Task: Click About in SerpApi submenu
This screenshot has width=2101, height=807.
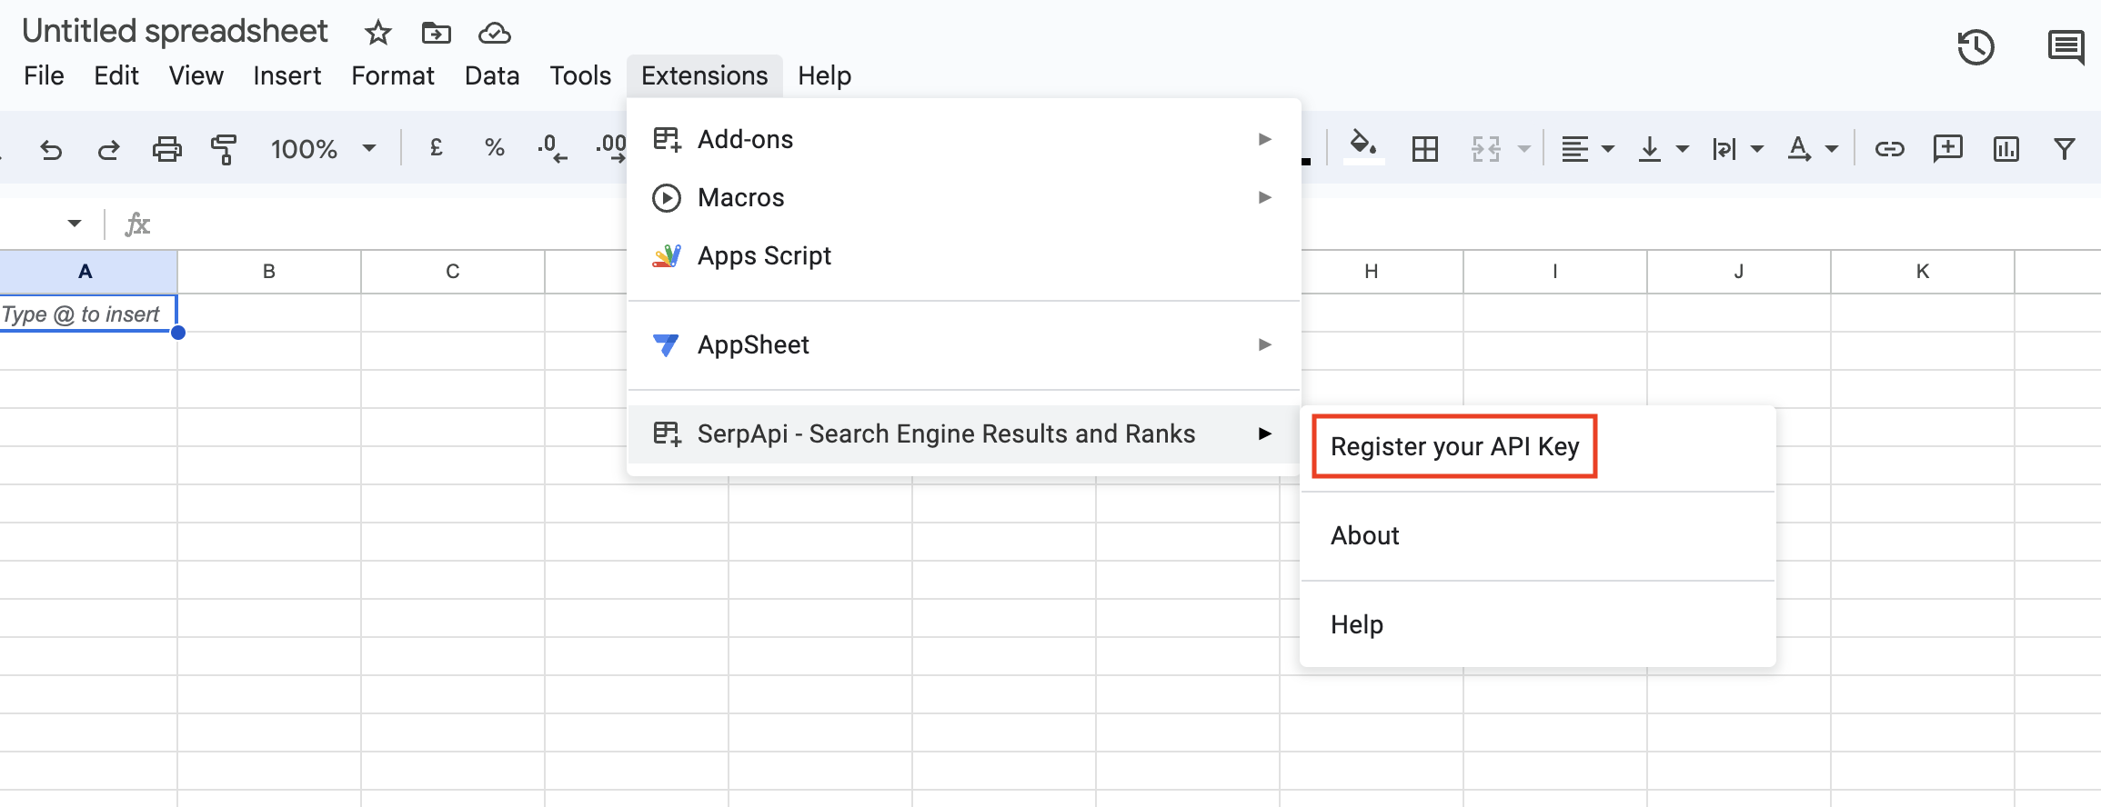Action: [1365, 535]
